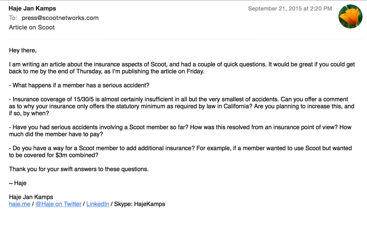Open the haje.me link

19,204
